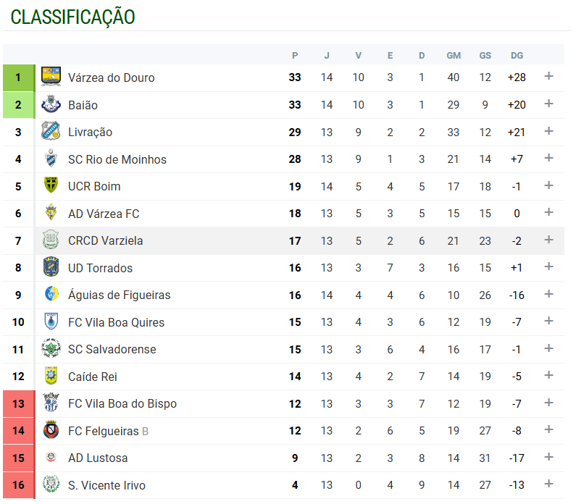Expand the Águias de Figueiras row
This screenshot has height=504, width=576.
point(548,294)
